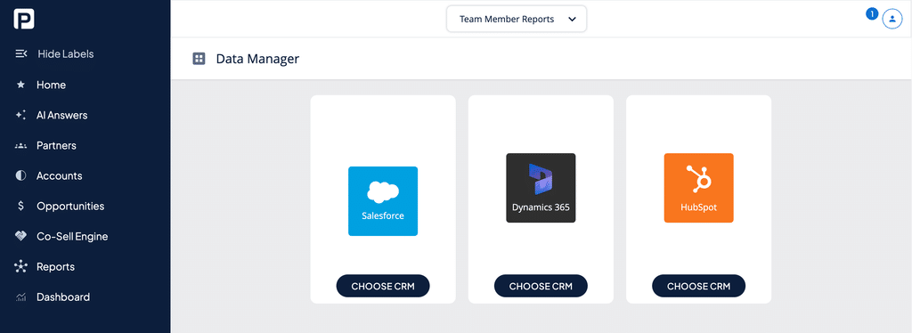Open AI Answers from the sidebar
This screenshot has width=912, height=333.
[61, 115]
